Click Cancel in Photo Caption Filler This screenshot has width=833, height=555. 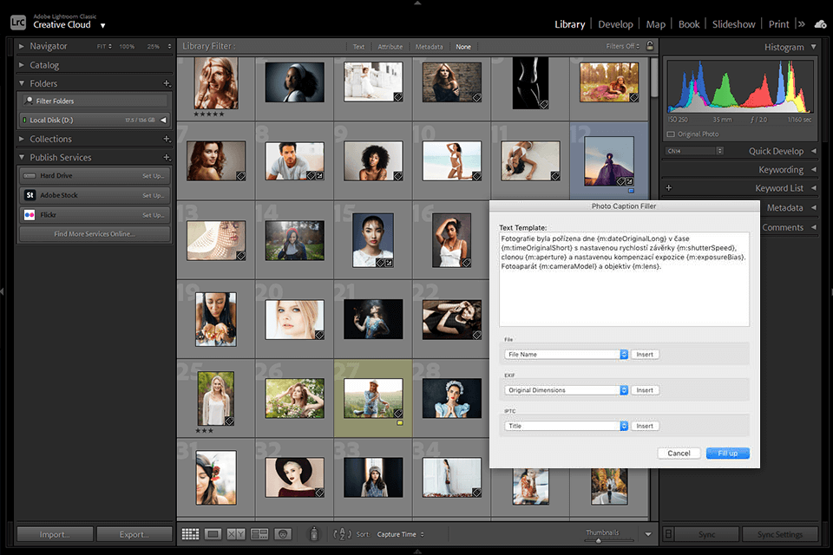tap(679, 453)
